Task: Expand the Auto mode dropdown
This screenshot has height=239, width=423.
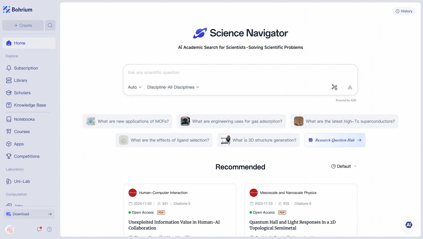Action: 135,87
